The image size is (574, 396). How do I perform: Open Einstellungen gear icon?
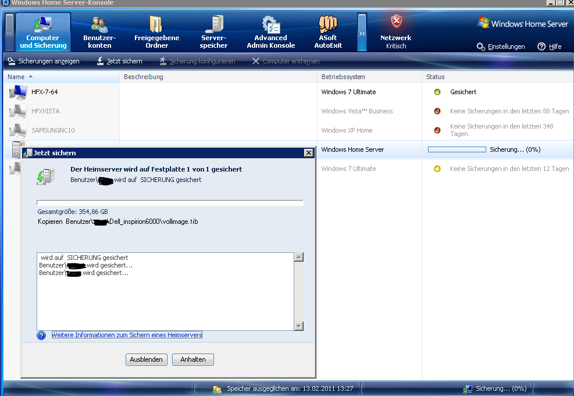point(480,47)
